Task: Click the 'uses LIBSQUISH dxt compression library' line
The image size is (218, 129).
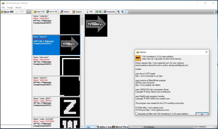Action: coord(152,90)
